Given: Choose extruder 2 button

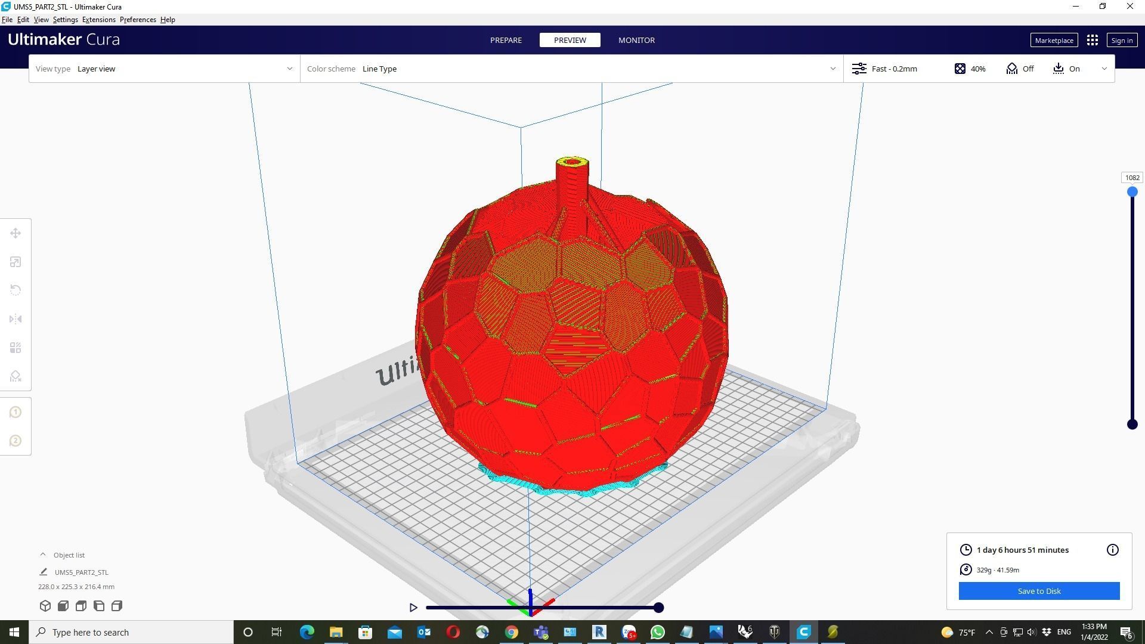Looking at the screenshot, I should coord(16,441).
